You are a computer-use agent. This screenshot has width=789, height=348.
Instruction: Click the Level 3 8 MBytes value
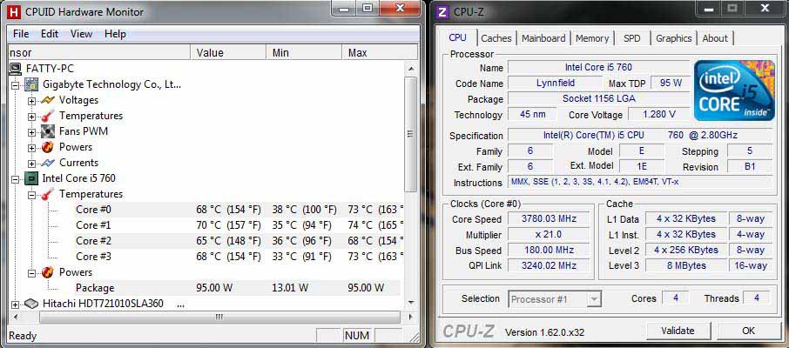686,265
